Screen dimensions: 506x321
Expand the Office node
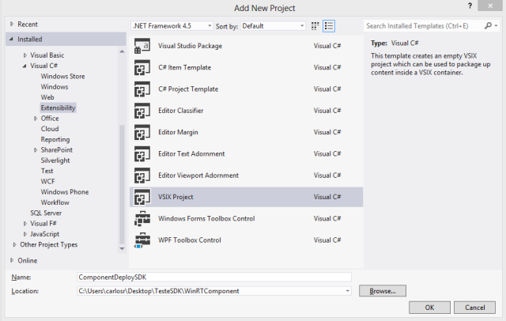(36, 119)
